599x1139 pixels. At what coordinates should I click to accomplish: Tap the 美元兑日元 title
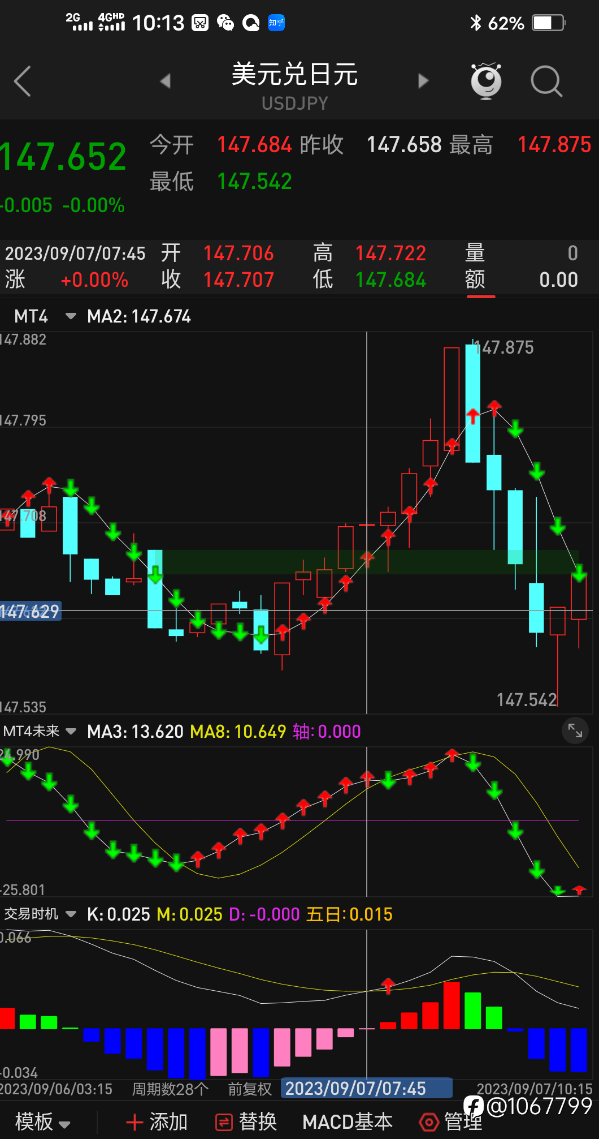295,74
